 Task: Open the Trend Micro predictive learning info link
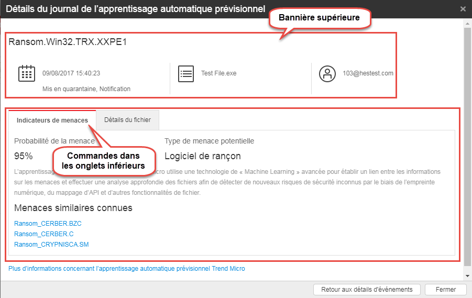pos(126,269)
